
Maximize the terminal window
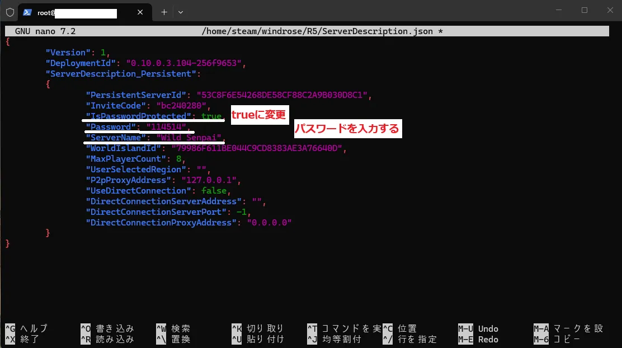(584, 10)
